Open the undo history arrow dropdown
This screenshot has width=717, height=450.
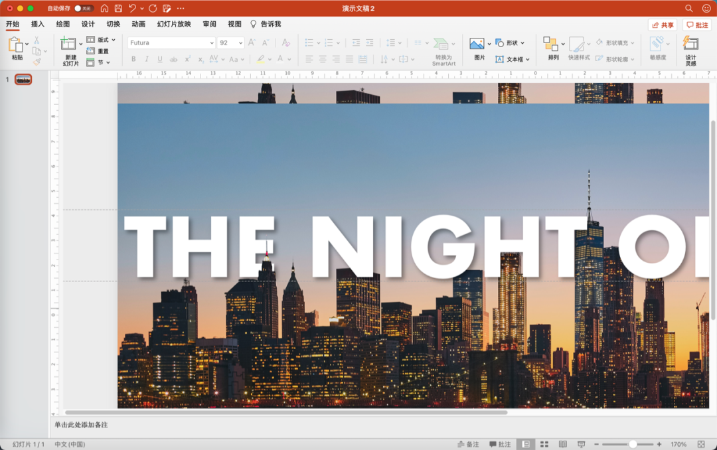point(142,8)
